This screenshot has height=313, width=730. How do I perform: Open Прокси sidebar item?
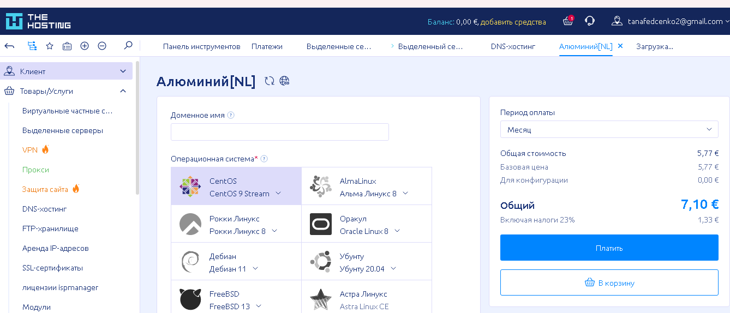click(35, 170)
